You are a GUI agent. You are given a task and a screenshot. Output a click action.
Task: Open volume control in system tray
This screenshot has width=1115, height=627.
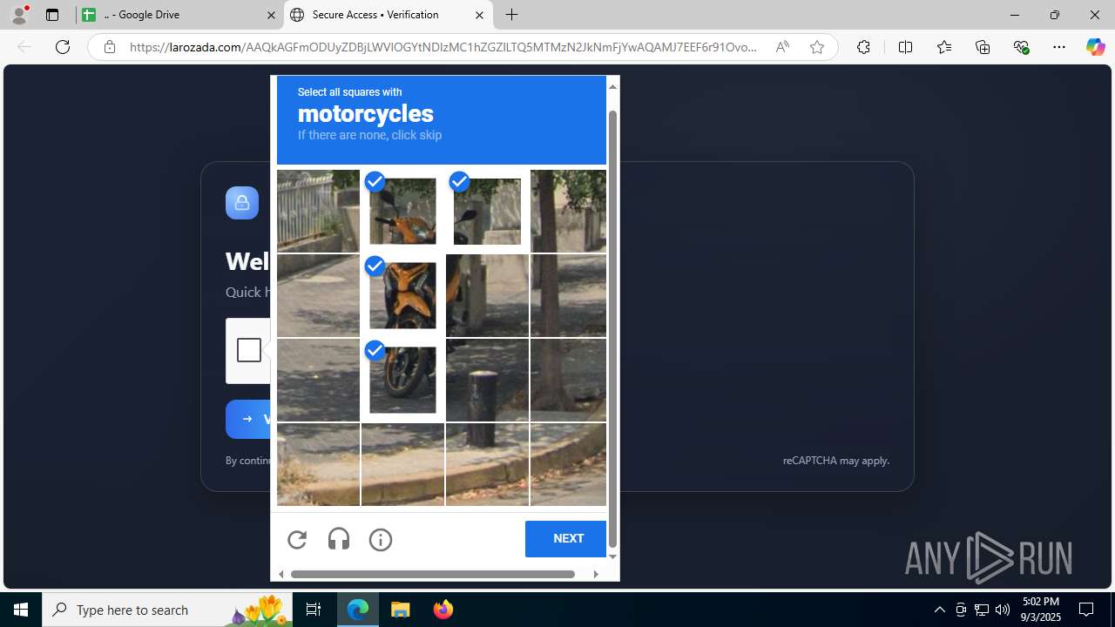(1003, 610)
